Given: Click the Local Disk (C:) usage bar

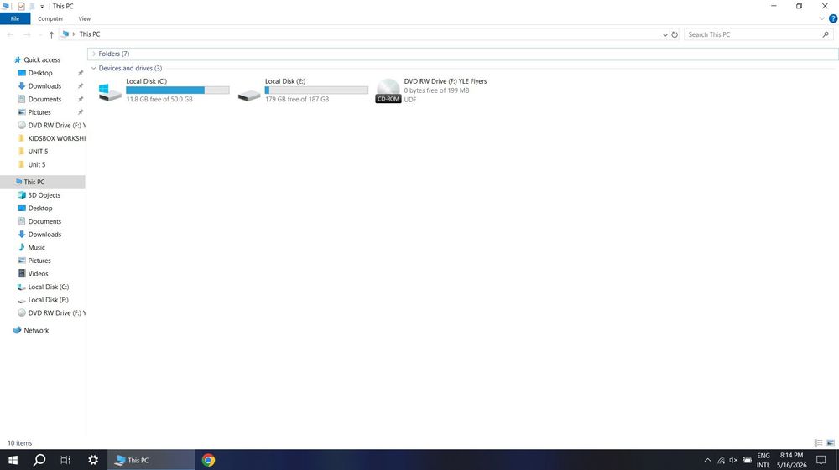Looking at the screenshot, I should [x=178, y=90].
